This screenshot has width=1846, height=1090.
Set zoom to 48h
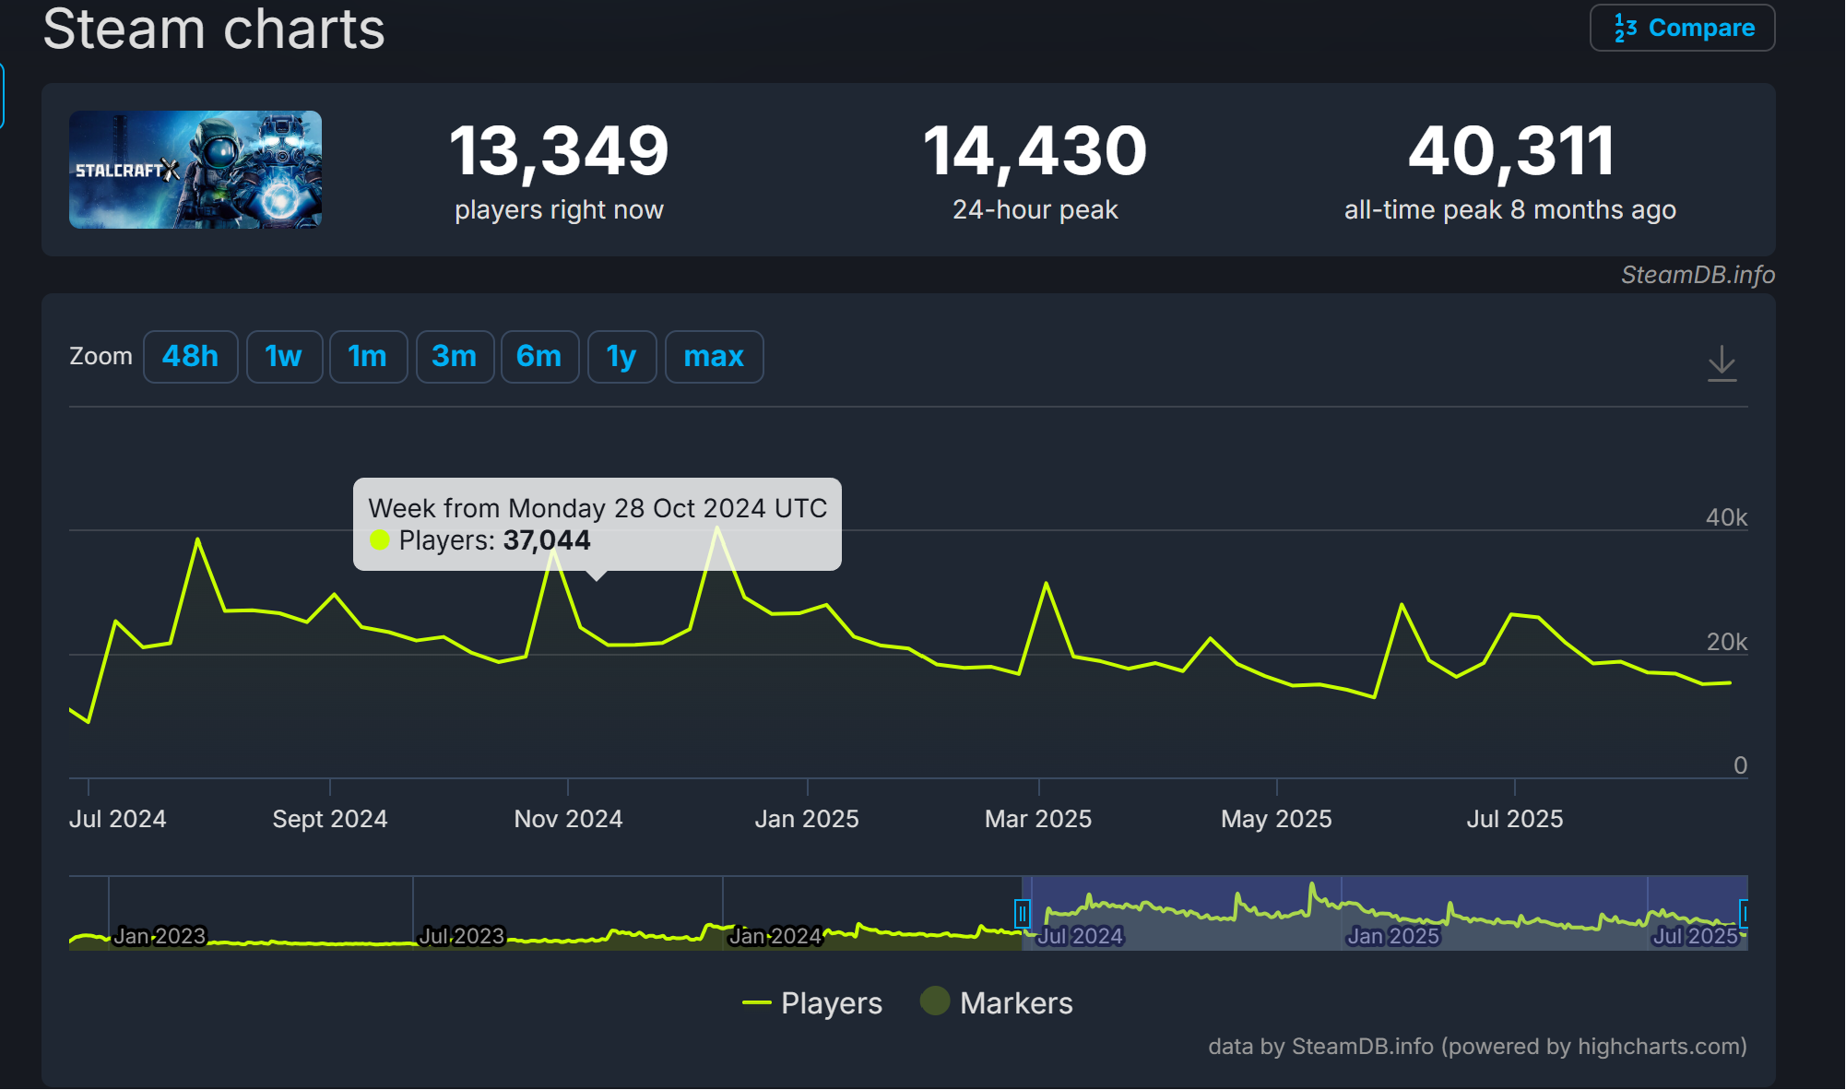(190, 357)
